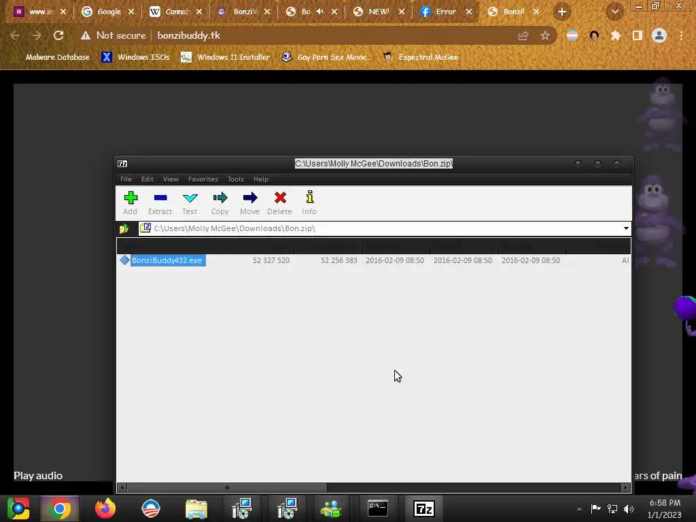The height and width of the screenshot is (522, 696).
Task: Extract the archive with the Extract button
Action: (x=160, y=203)
